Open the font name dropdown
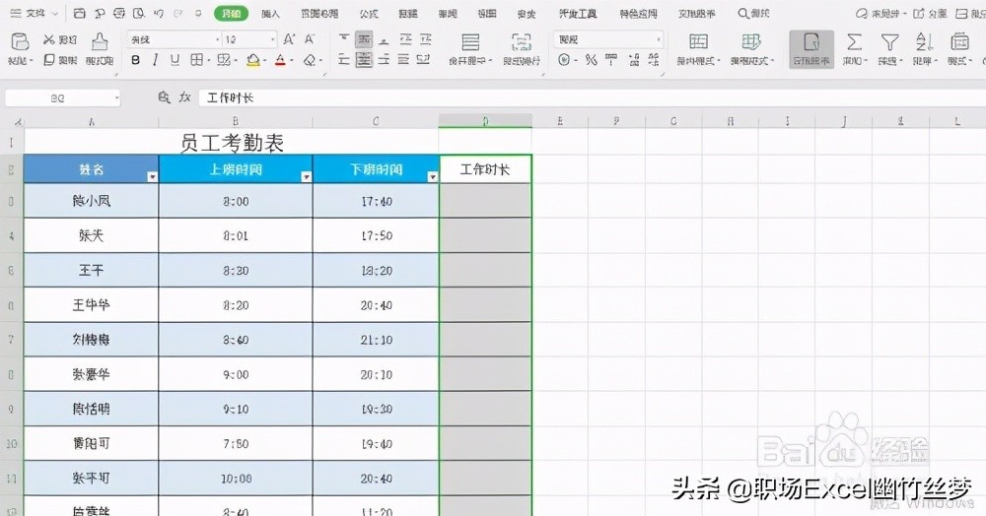This screenshot has height=516, width=986. (x=218, y=39)
